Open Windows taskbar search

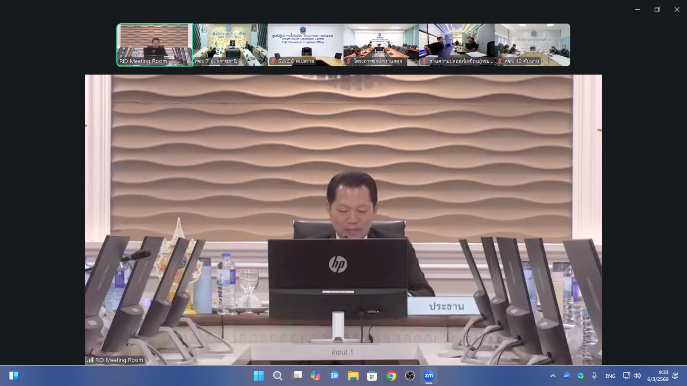[278, 376]
